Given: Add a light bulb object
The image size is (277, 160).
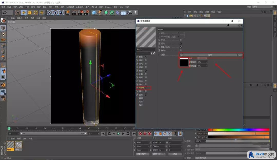Looking at the screenshot, I should (135, 13).
